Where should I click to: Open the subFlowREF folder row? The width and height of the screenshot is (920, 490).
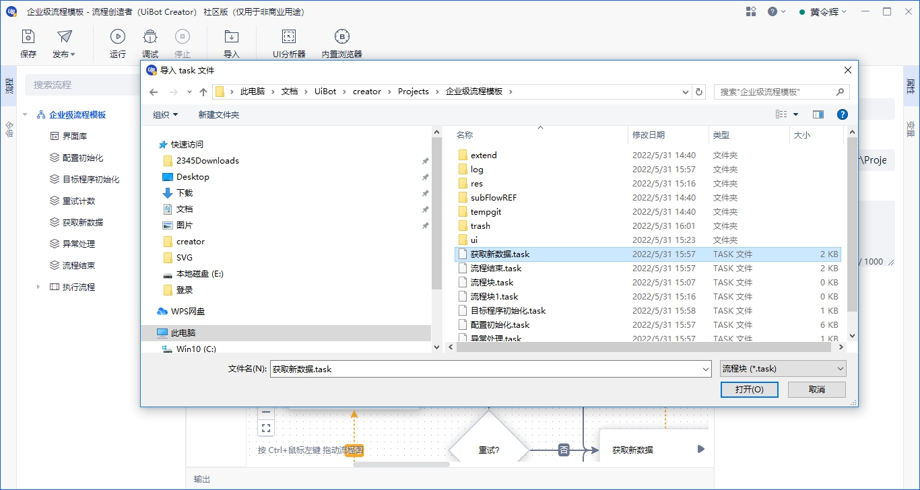(x=648, y=197)
